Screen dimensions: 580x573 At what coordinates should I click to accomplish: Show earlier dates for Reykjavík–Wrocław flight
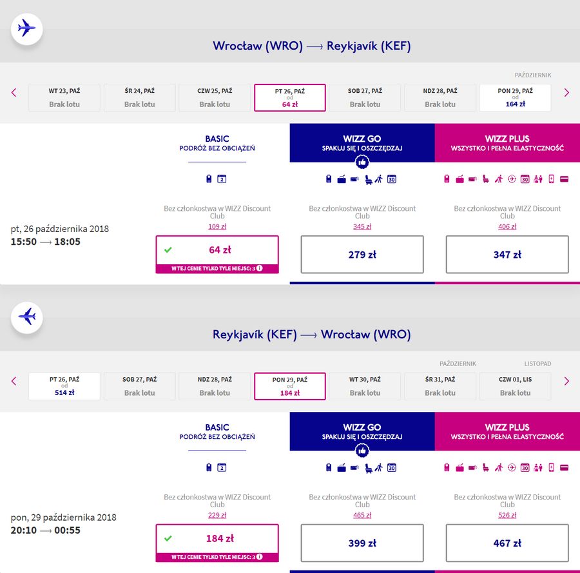click(14, 381)
